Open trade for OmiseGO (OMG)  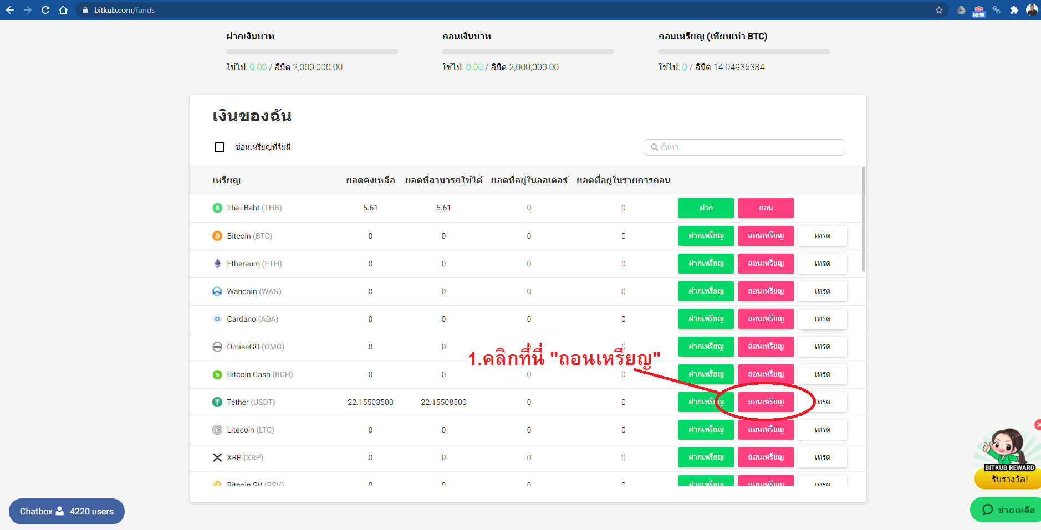[823, 347]
